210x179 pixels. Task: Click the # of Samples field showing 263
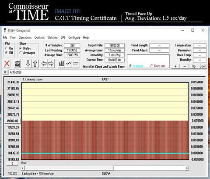pos(72,45)
